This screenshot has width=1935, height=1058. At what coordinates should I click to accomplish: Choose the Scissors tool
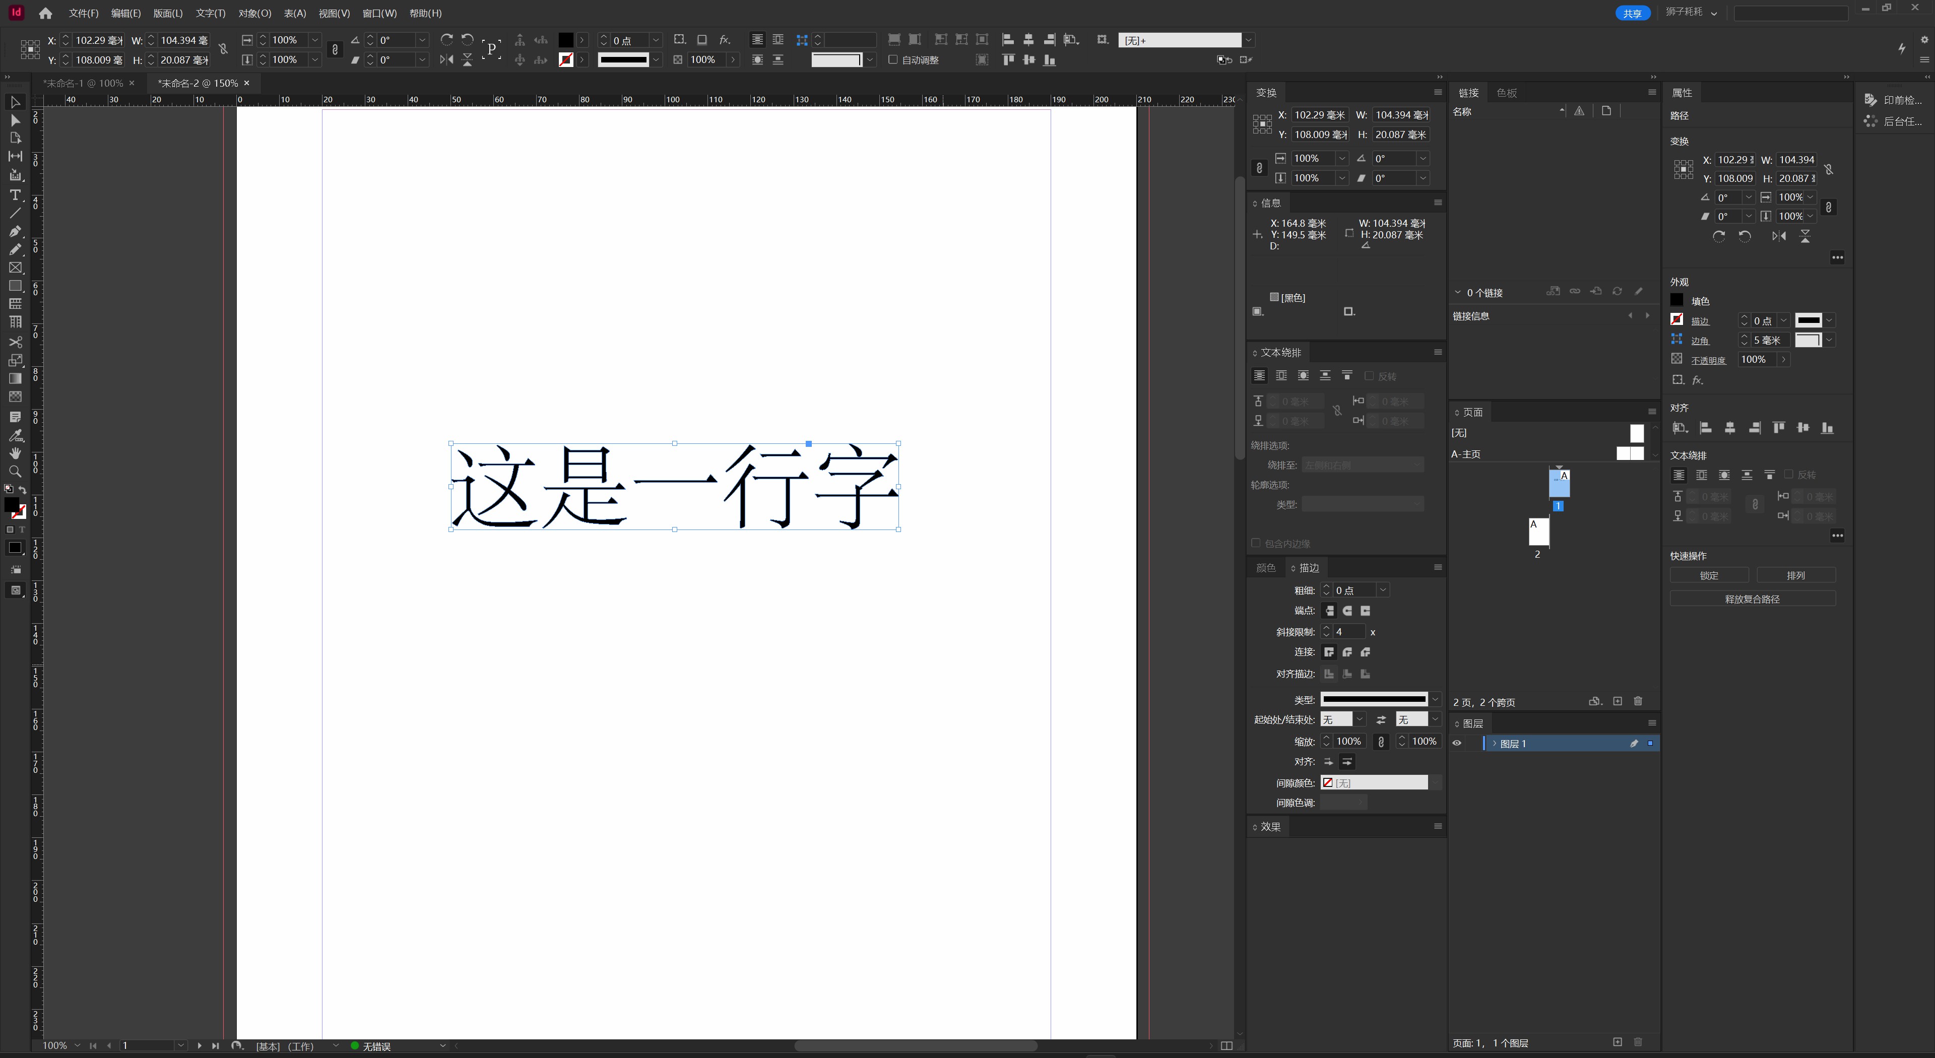coord(15,342)
